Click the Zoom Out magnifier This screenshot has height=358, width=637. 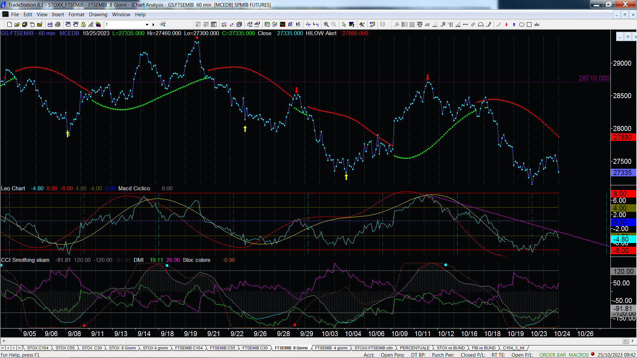tap(334, 25)
